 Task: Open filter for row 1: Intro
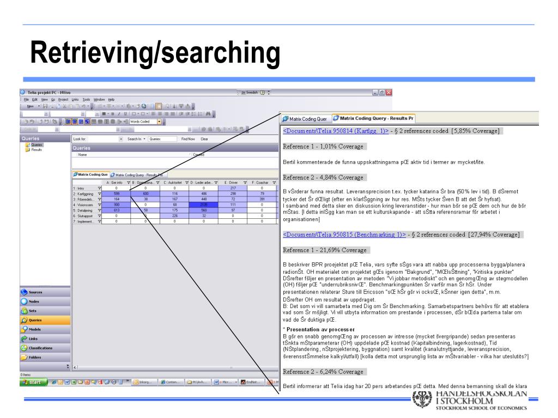coord(99,188)
